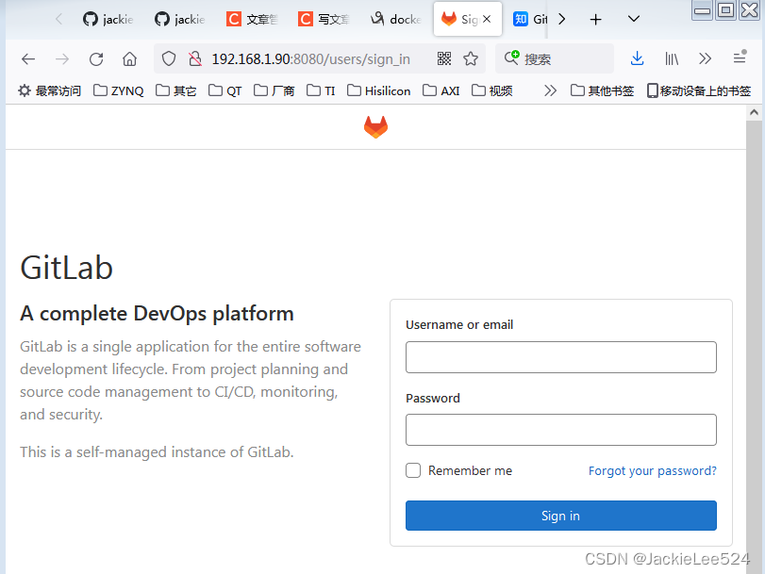The image size is (765, 574).
Task: Open the 视频 bookmark folder
Action: coord(492,90)
